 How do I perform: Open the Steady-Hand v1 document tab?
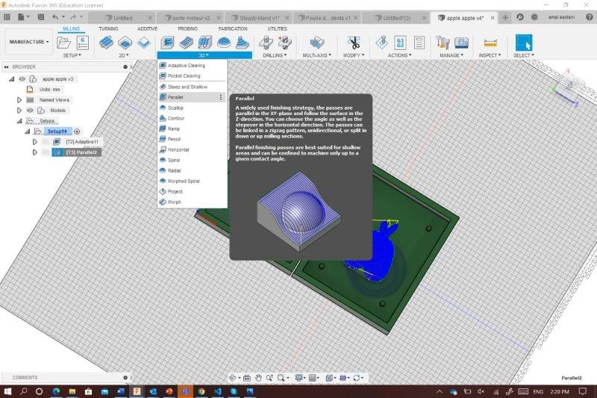coord(260,18)
